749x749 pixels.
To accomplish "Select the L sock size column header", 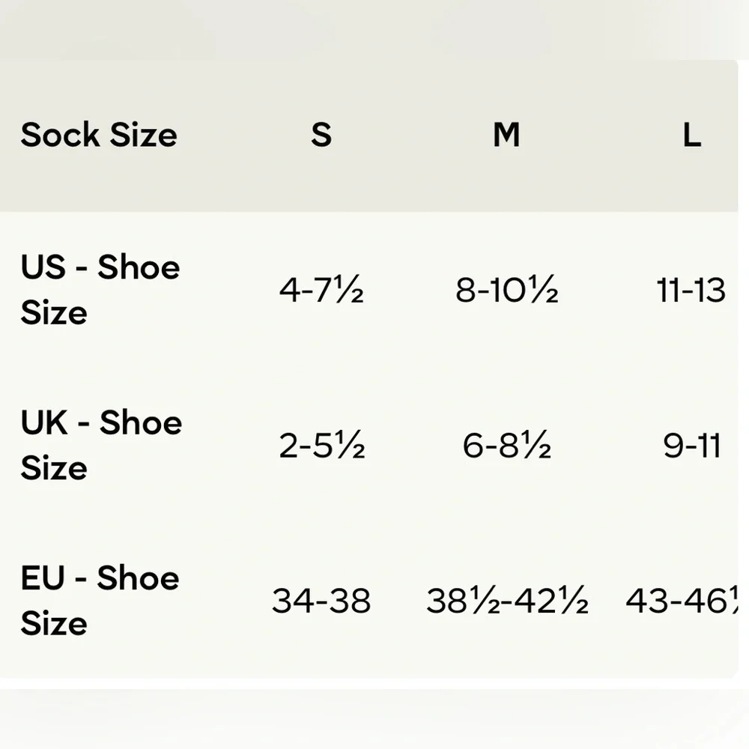I will 691,136.
